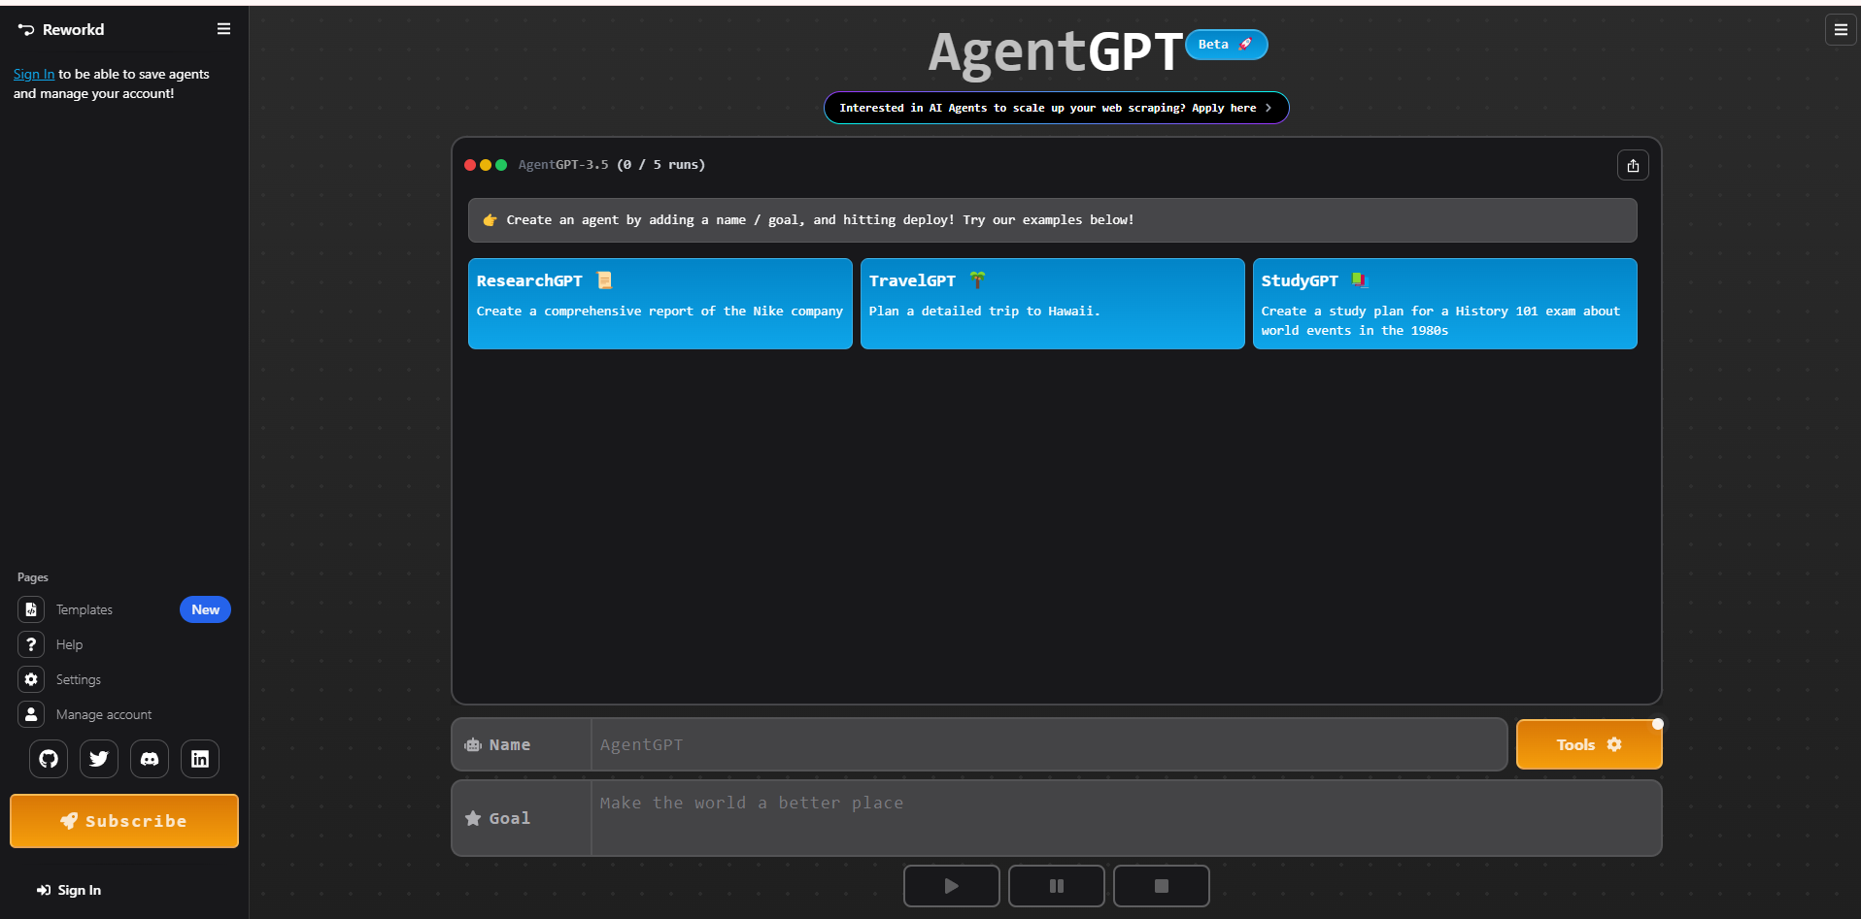Screen dimensions: 1861x919
Task: Sign In to save agents
Action: [x=33, y=74]
